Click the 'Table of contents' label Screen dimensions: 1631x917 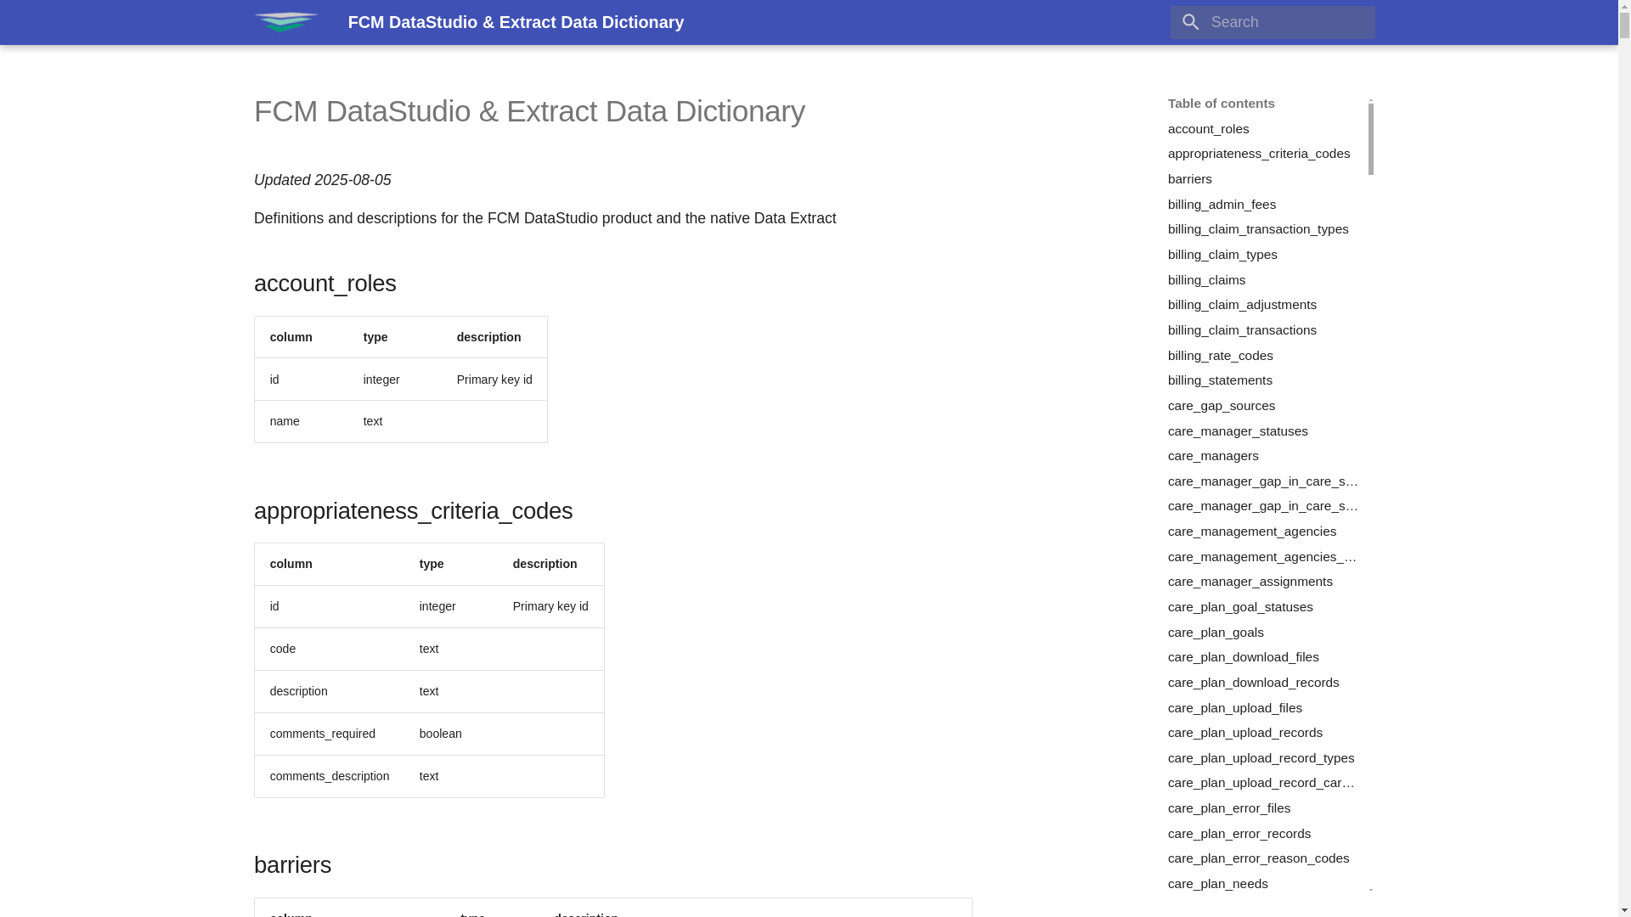tap(1221, 104)
